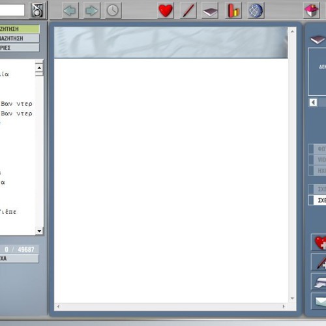Open the ΡΙΕΣ categories tab
Image resolution: width=326 pixels, height=326 pixels.
click(20, 48)
